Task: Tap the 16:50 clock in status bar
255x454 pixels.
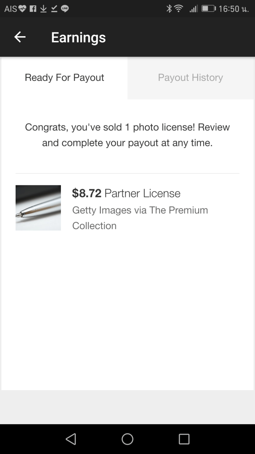Action: click(x=229, y=9)
